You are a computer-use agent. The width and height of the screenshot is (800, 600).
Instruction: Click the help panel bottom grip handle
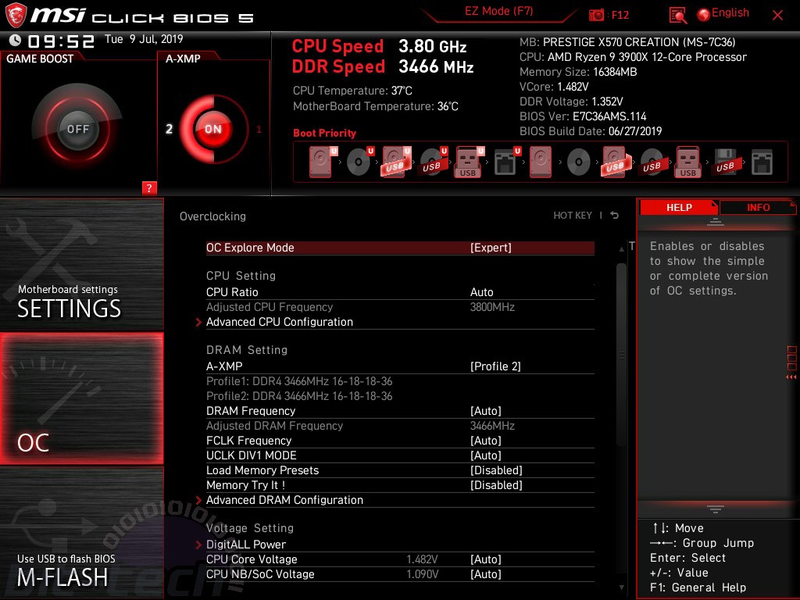click(x=716, y=509)
